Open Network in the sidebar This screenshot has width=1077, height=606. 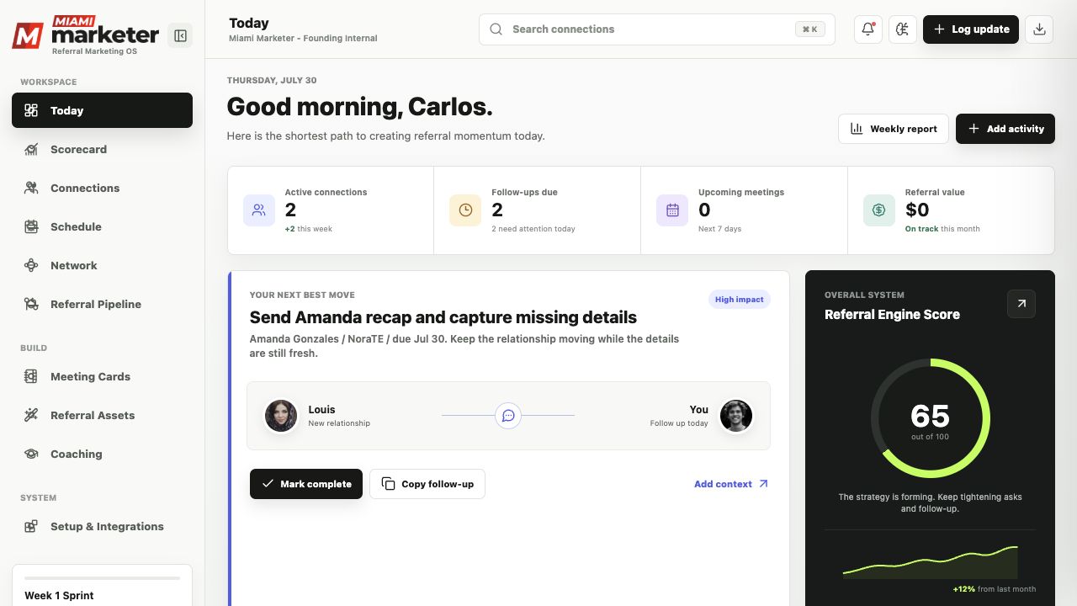[102, 265]
